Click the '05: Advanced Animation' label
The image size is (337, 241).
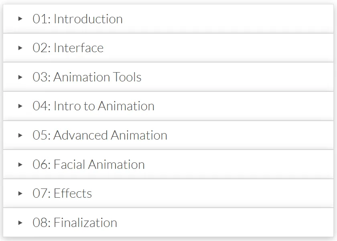[x=100, y=135]
